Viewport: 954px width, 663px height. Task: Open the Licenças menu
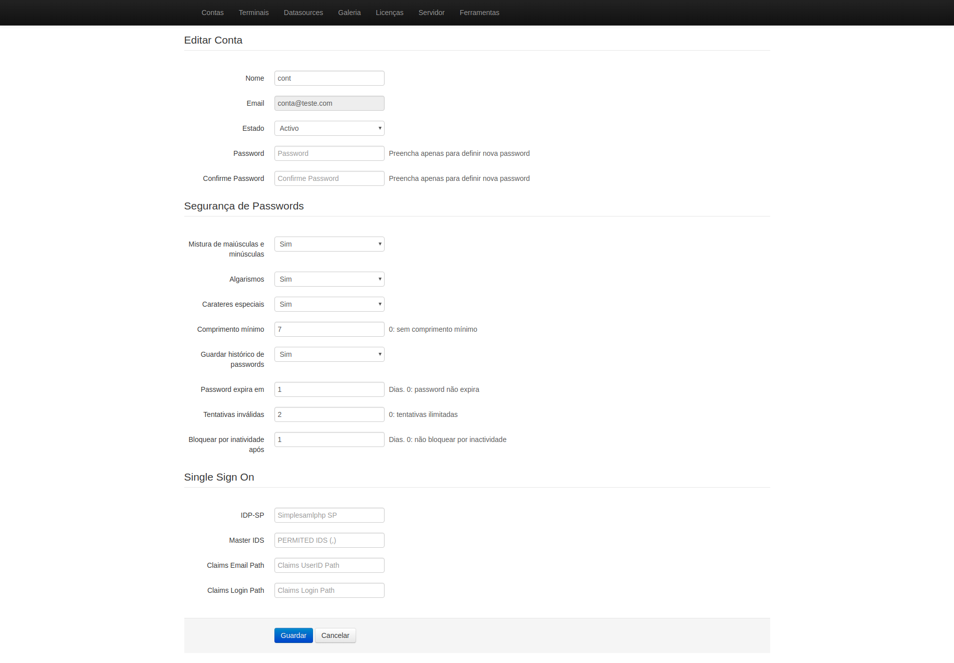coord(389,13)
